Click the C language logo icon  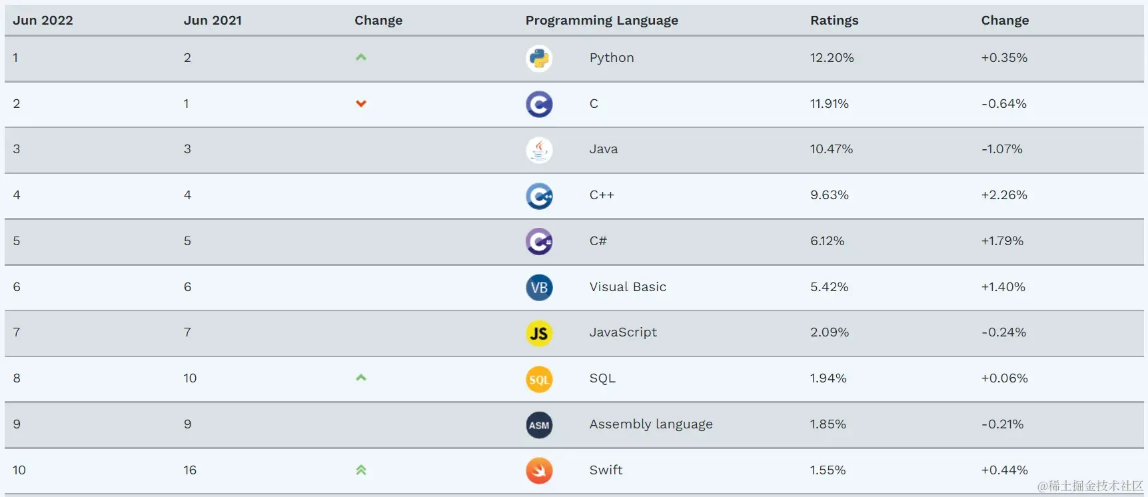point(539,105)
